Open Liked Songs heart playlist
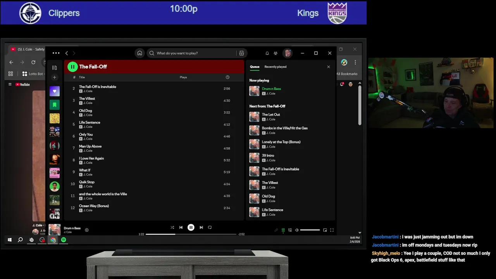Viewport: 496px width, 279px height. tap(55, 91)
